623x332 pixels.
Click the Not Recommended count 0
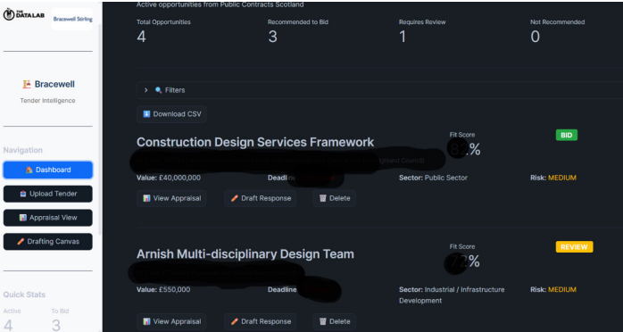[536, 37]
